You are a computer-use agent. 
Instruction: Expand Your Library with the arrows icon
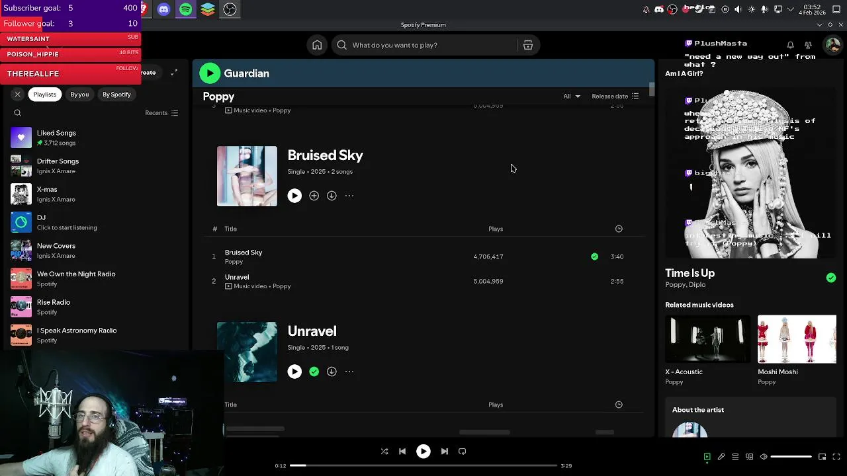point(174,72)
